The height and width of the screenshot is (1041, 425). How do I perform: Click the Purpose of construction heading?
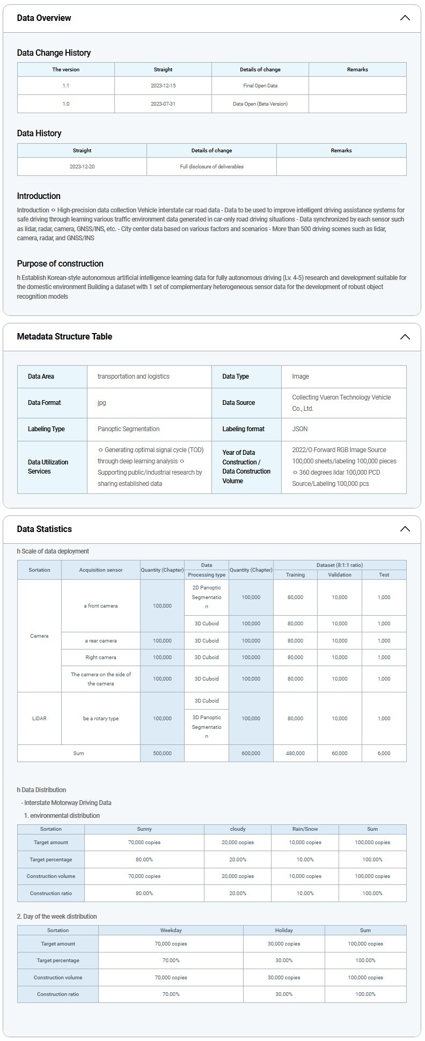click(60, 264)
